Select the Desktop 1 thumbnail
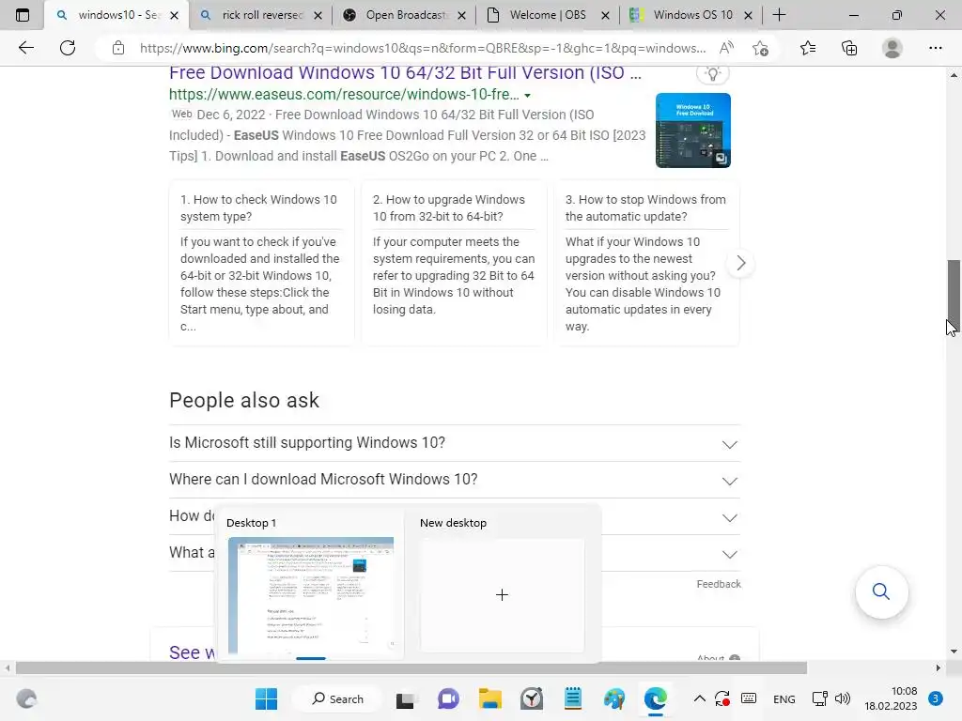This screenshot has width=962, height=721. click(311, 596)
